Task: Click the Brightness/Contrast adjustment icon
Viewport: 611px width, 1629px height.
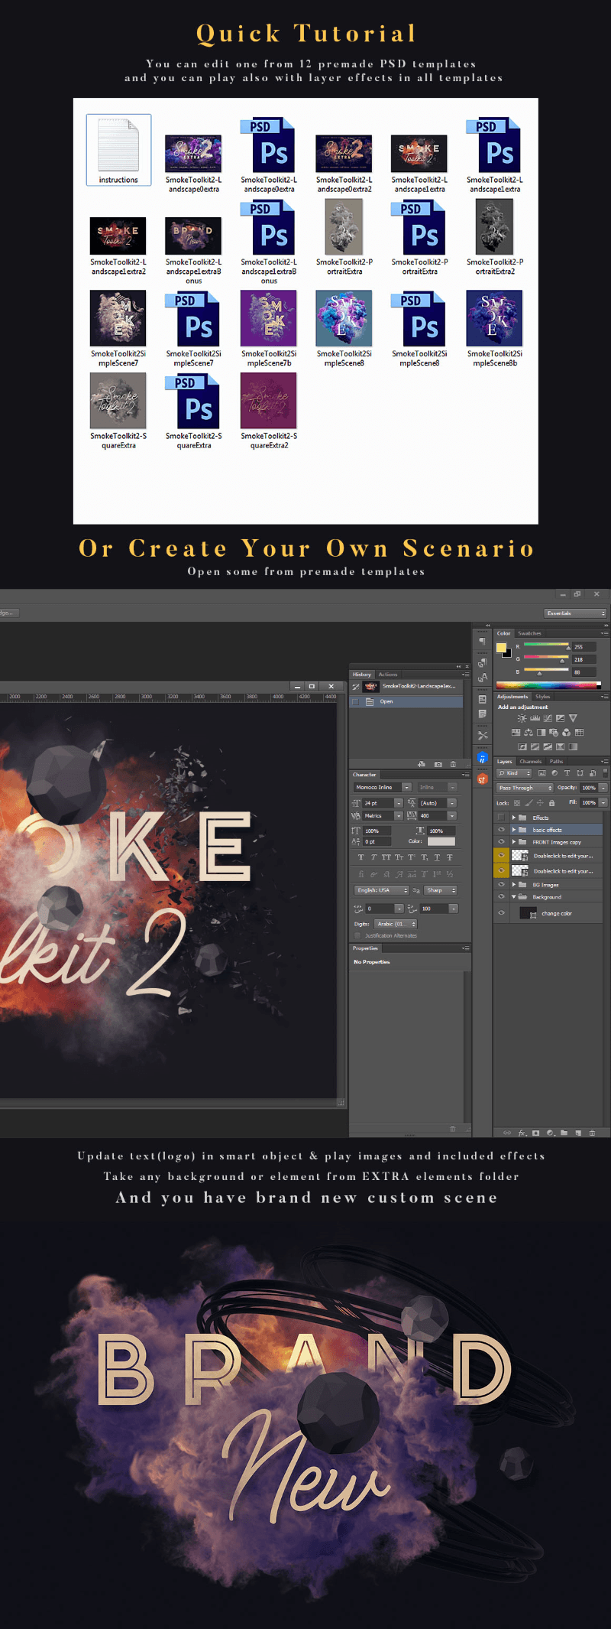Action: click(522, 718)
